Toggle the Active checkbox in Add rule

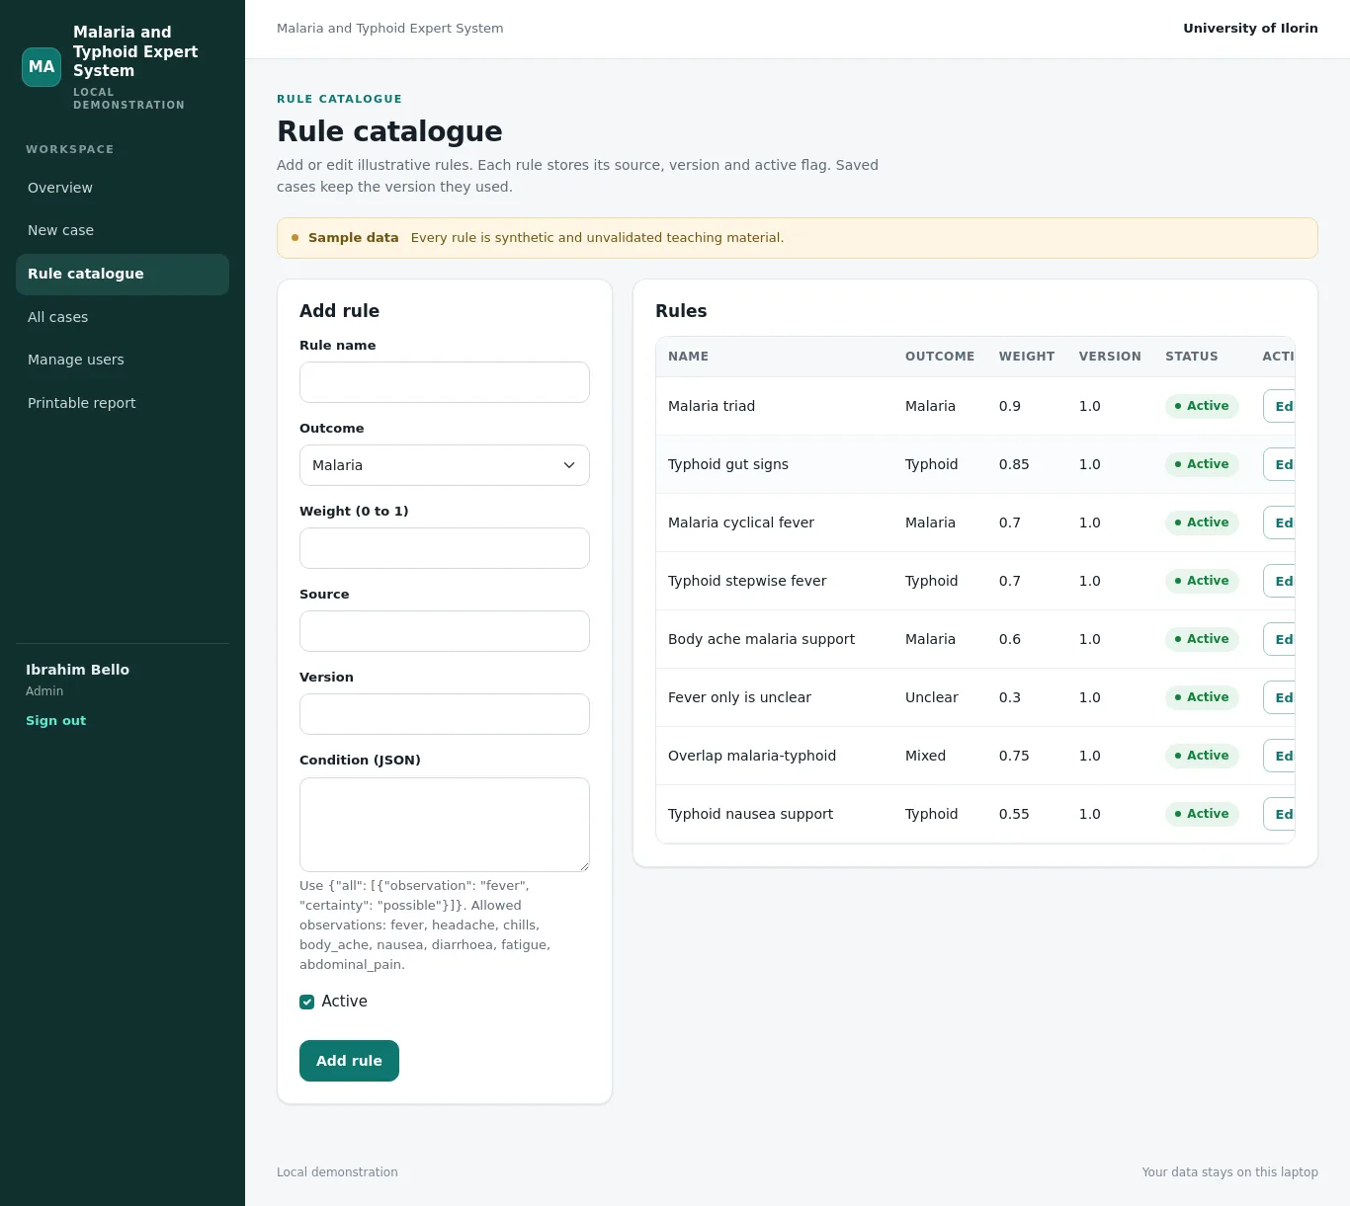pos(306,1002)
